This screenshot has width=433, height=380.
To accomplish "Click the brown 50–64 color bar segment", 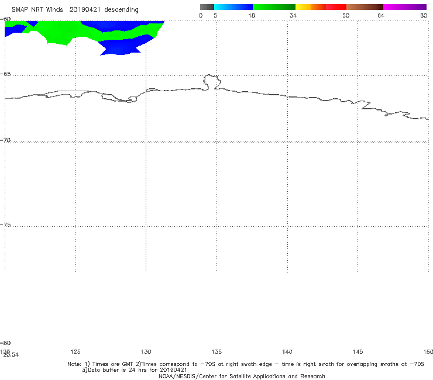I will point(365,7).
